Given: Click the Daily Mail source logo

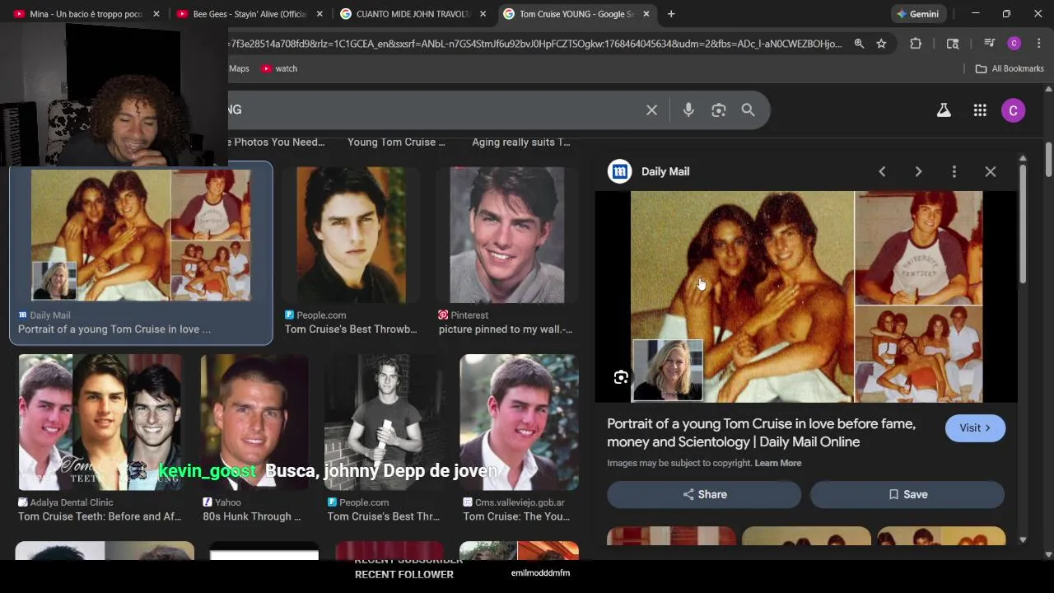Looking at the screenshot, I should 619,171.
